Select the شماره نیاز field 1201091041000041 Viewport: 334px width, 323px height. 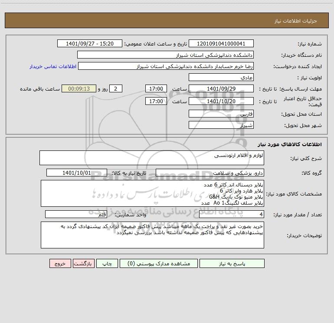[221, 43]
